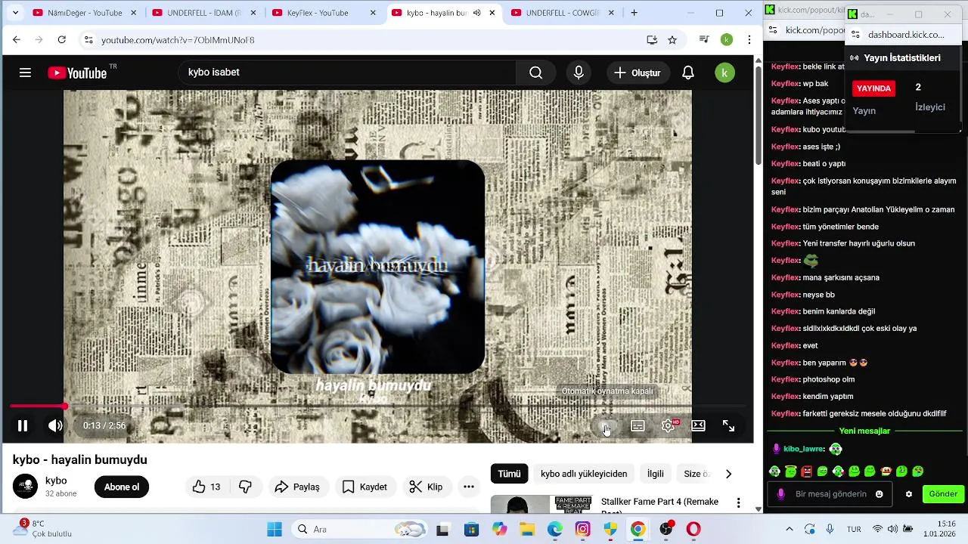Open the YAYINDA live status badge
968x544 pixels.
(x=874, y=88)
